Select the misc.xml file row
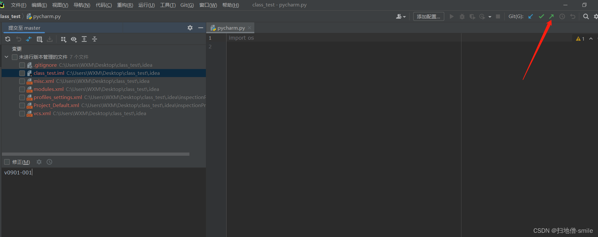Screen dimensions: 598x237 point(104,81)
